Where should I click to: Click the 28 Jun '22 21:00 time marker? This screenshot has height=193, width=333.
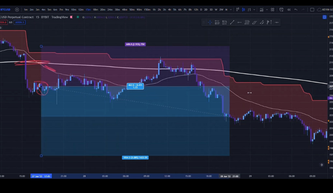229,176
